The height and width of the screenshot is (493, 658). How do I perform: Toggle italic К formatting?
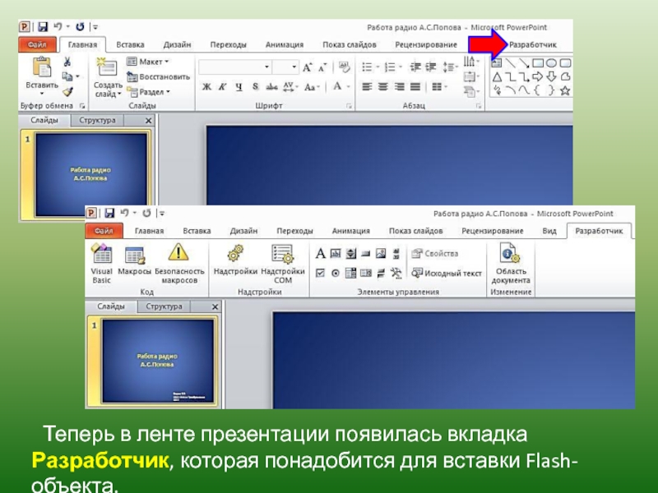point(222,87)
